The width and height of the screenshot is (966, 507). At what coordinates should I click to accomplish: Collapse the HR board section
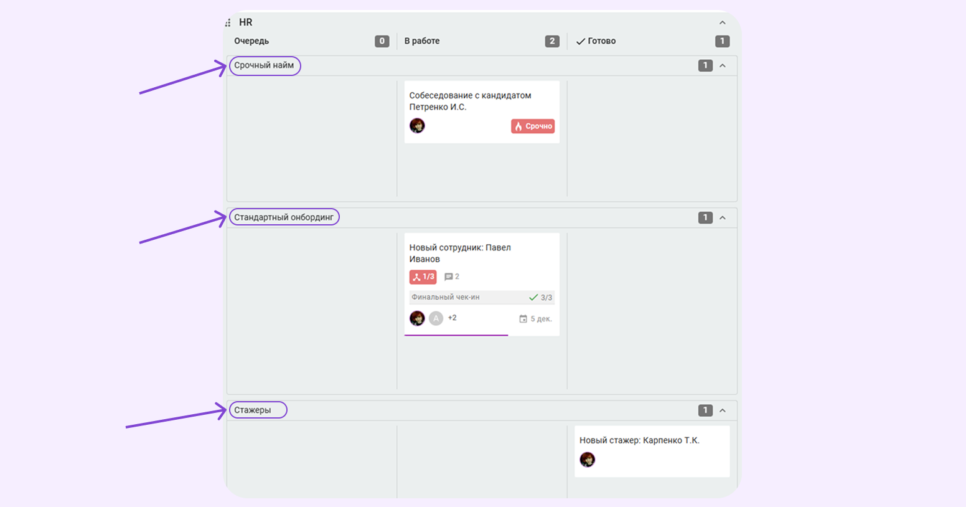pyautogui.click(x=723, y=23)
